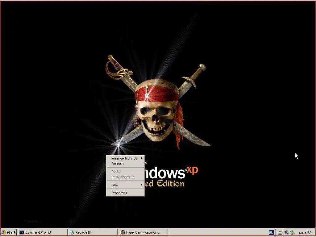Select Refresh from the context menu

(x=125, y=164)
